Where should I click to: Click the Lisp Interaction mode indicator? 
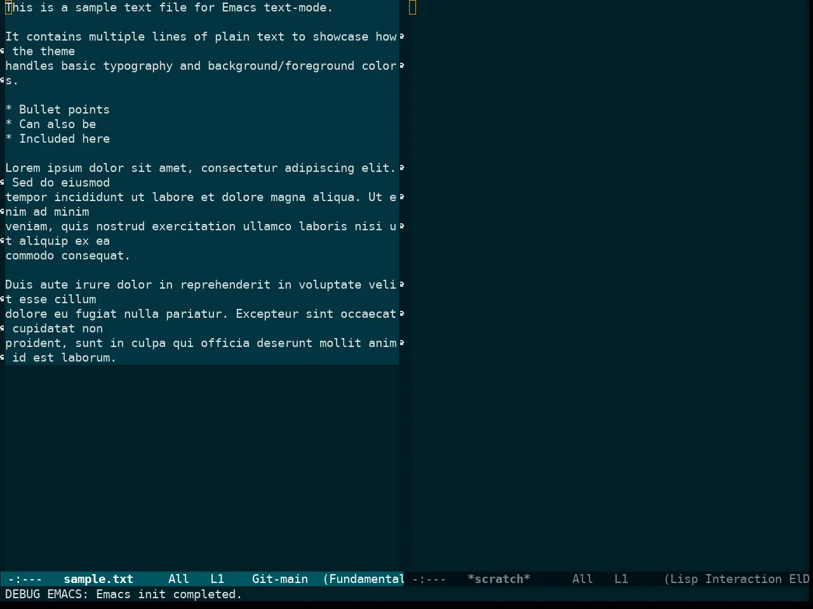(x=725, y=579)
